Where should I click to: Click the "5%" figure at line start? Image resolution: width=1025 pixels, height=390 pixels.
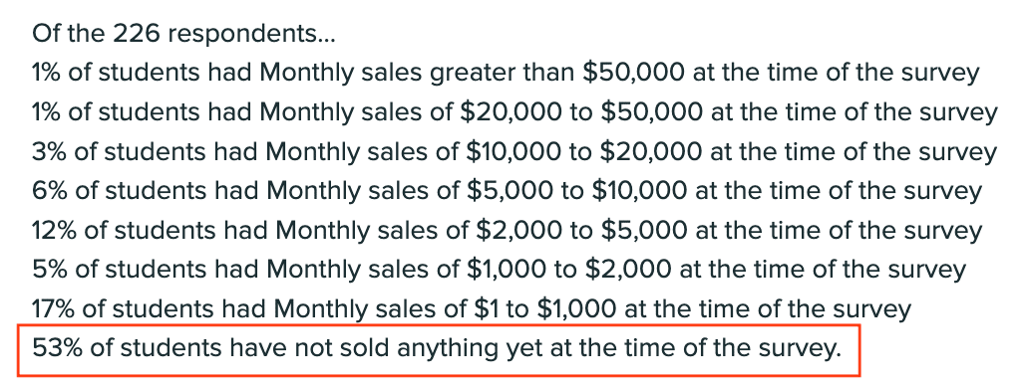tap(50, 269)
